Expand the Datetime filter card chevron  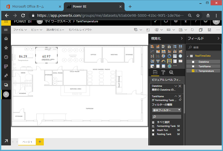(x=176, y=86)
